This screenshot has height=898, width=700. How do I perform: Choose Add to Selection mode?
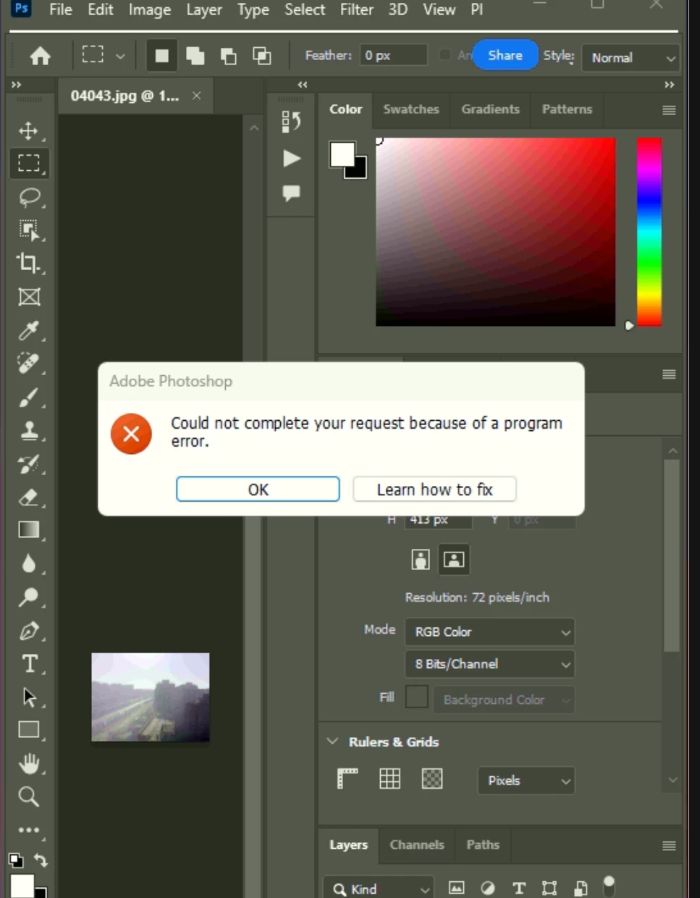(195, 56)
